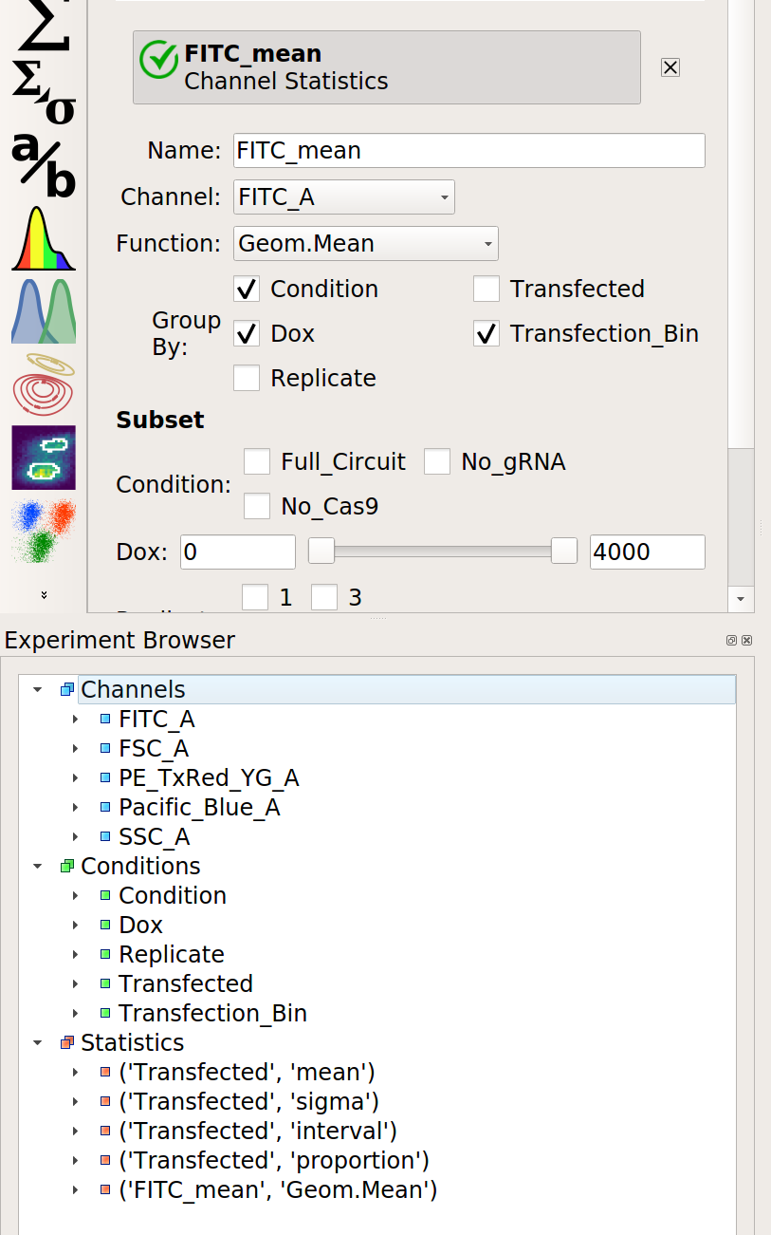Click the FITC_mean Channel Statistics header
The width and height of the screenshot is (771, 1235).
pyautogui.click(x=387, y=67)
